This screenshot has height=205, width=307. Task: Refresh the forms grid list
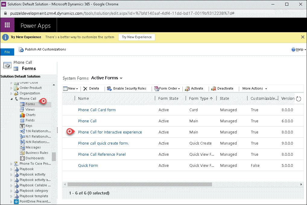pyautogui.click(x=299, y=99)
